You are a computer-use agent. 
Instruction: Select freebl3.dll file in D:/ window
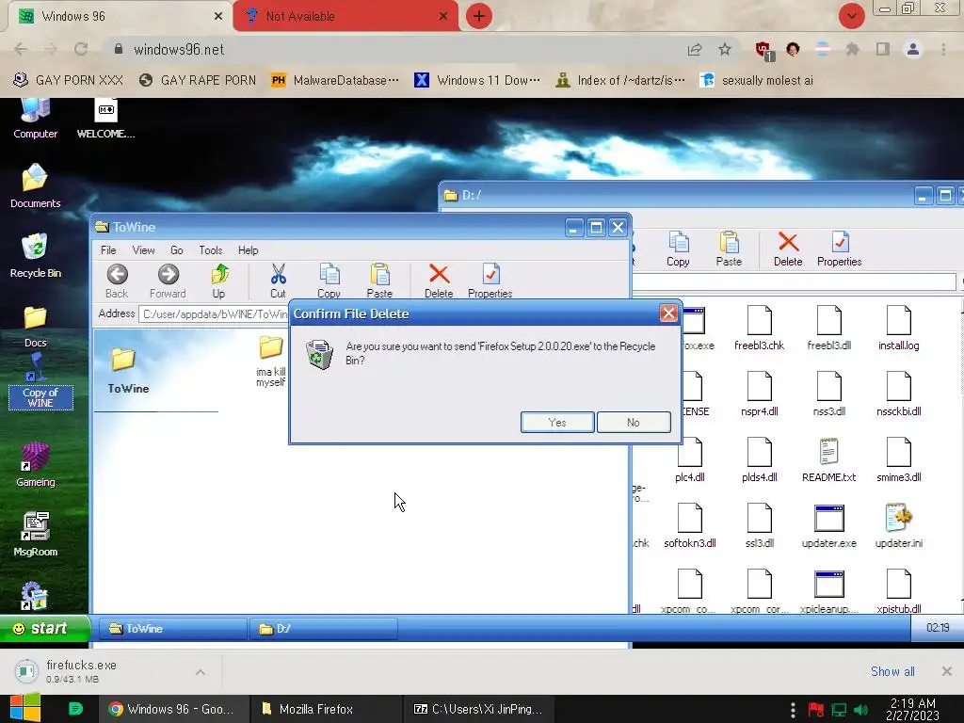(828, 328)
